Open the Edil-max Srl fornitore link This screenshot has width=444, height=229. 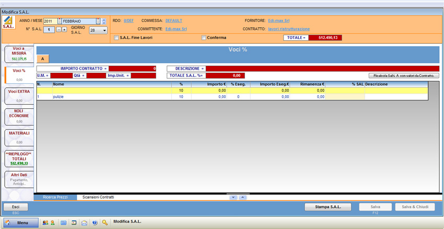(x=279, y=21)
